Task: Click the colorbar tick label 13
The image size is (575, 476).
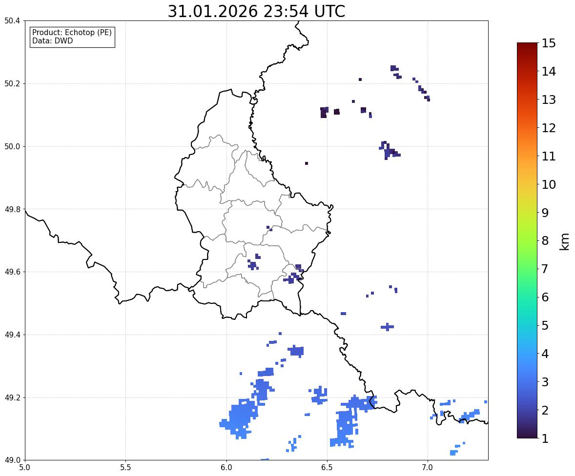Action: click(549, 99)
